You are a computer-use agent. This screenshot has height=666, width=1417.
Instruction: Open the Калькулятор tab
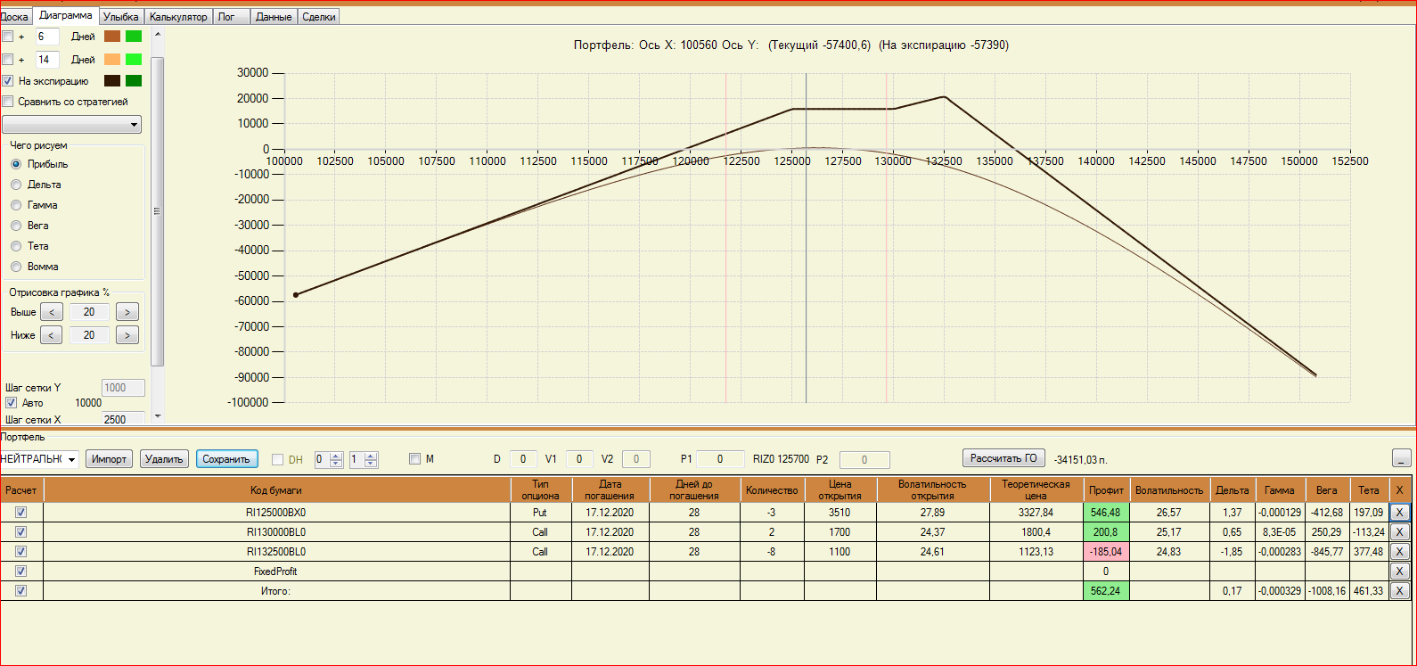178,17
